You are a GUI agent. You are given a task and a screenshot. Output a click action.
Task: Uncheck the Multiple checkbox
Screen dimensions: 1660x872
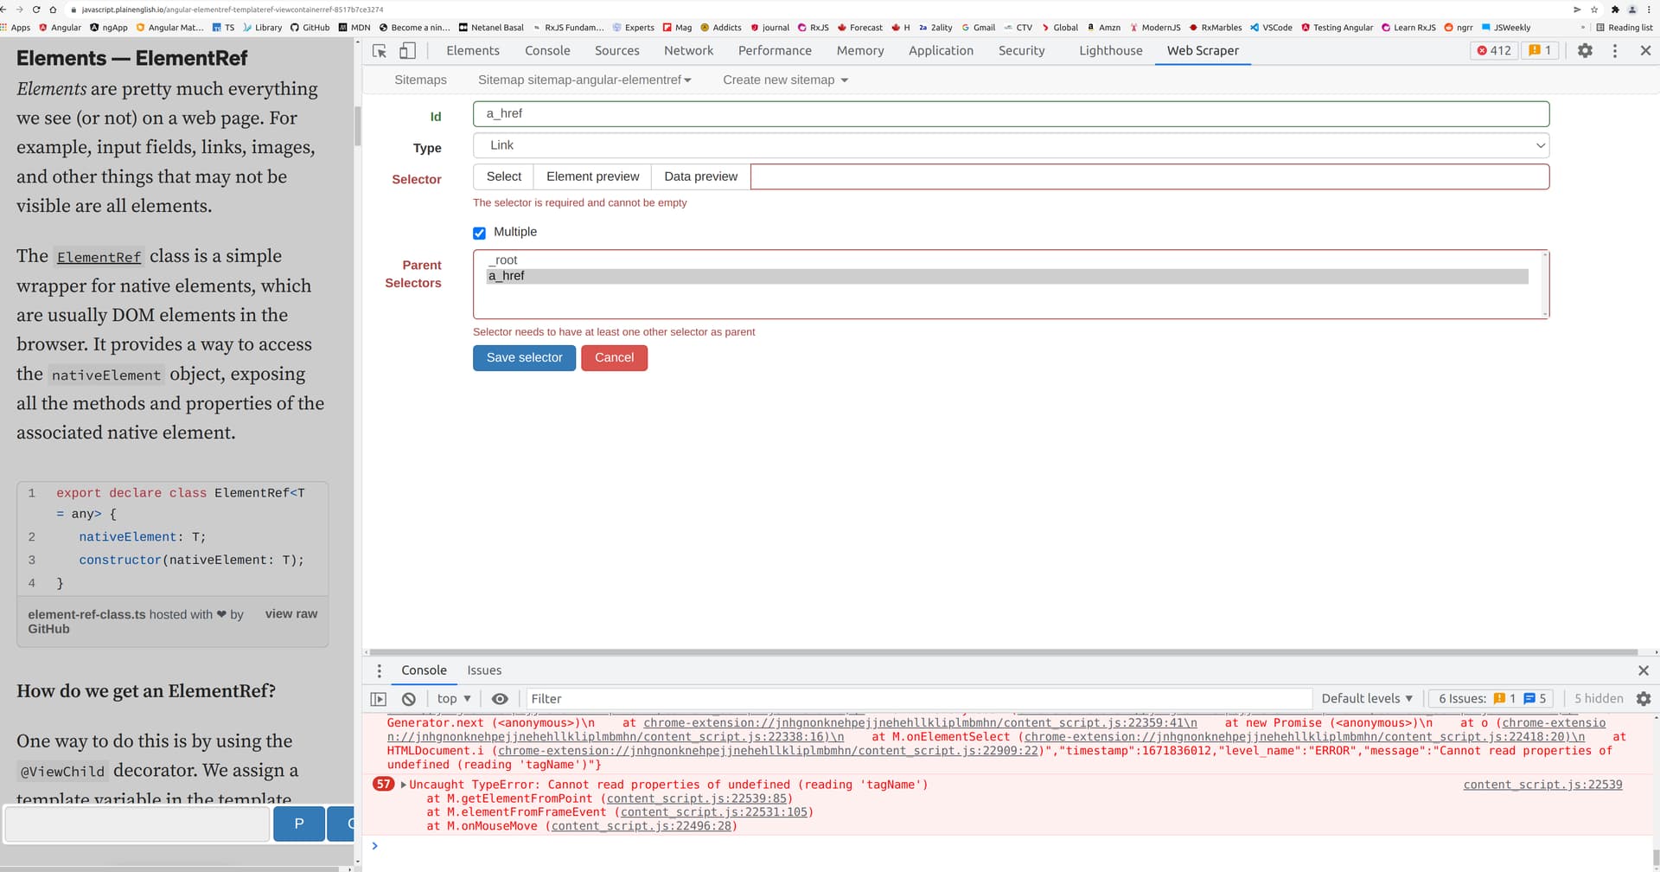pos(480,233)
